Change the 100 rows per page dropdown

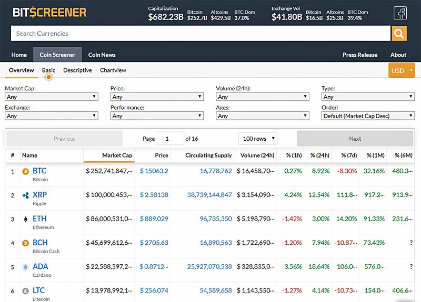pyautogui.click(x=258, y=139)
